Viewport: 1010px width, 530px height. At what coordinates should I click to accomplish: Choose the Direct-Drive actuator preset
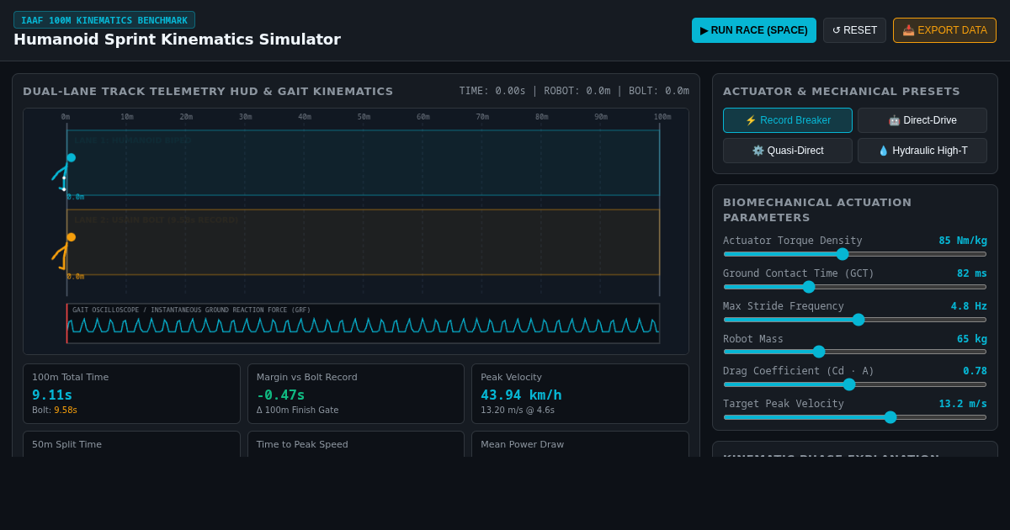tap(922, 120)
